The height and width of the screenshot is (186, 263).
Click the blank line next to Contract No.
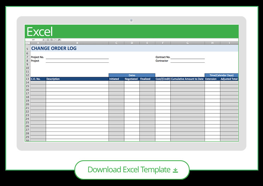pyautogui.click(x=188, y=57)
